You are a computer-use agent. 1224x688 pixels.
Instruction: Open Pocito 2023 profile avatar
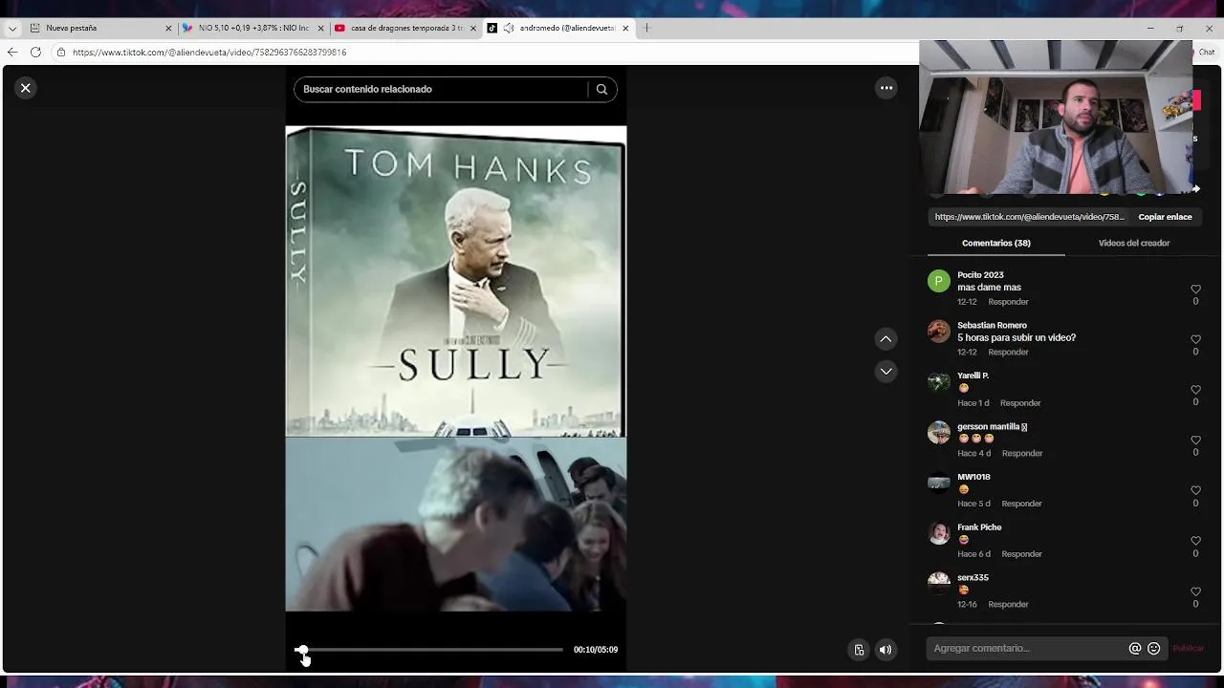[939, 281]
